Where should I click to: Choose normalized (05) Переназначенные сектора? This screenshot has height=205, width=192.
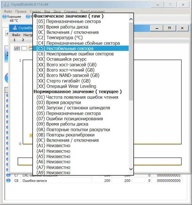(x=81, y=113)
